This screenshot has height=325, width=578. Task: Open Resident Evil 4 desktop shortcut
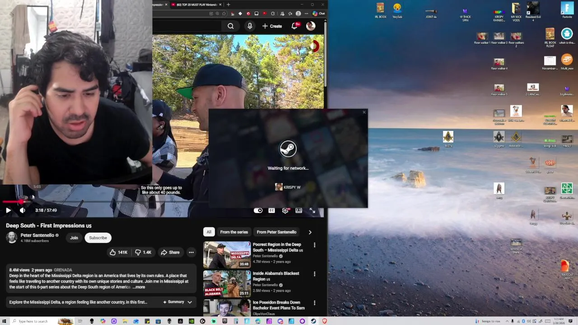[x=533, y=12]
